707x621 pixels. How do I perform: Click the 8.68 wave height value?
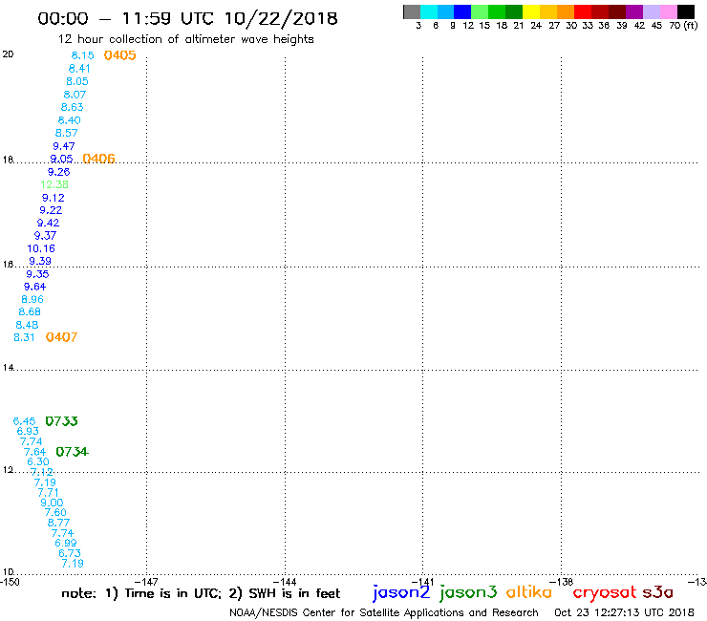[x=30, y=311]
